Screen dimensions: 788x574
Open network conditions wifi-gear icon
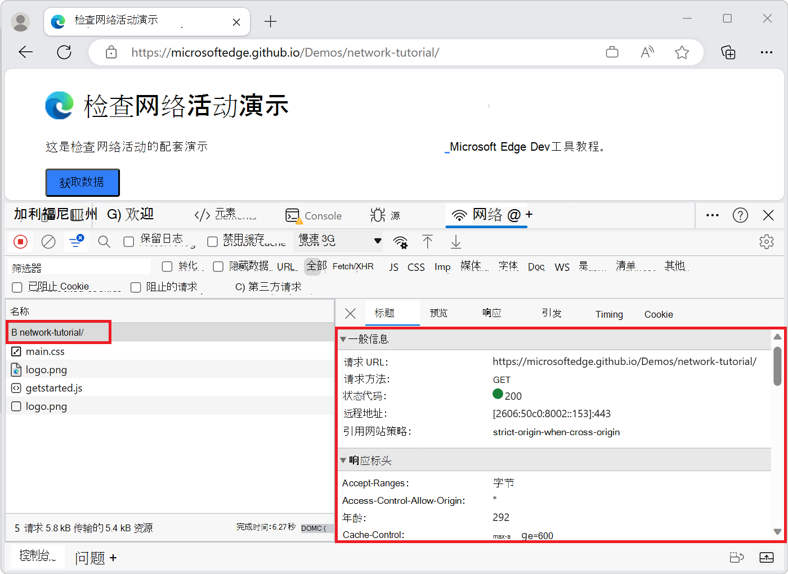pyautogui.click(x=400, y=242)
